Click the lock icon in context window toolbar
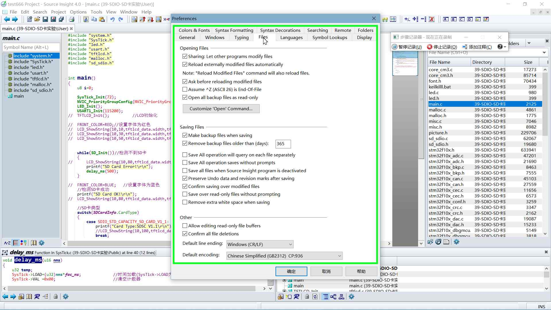551x310 pixels. 55,297
